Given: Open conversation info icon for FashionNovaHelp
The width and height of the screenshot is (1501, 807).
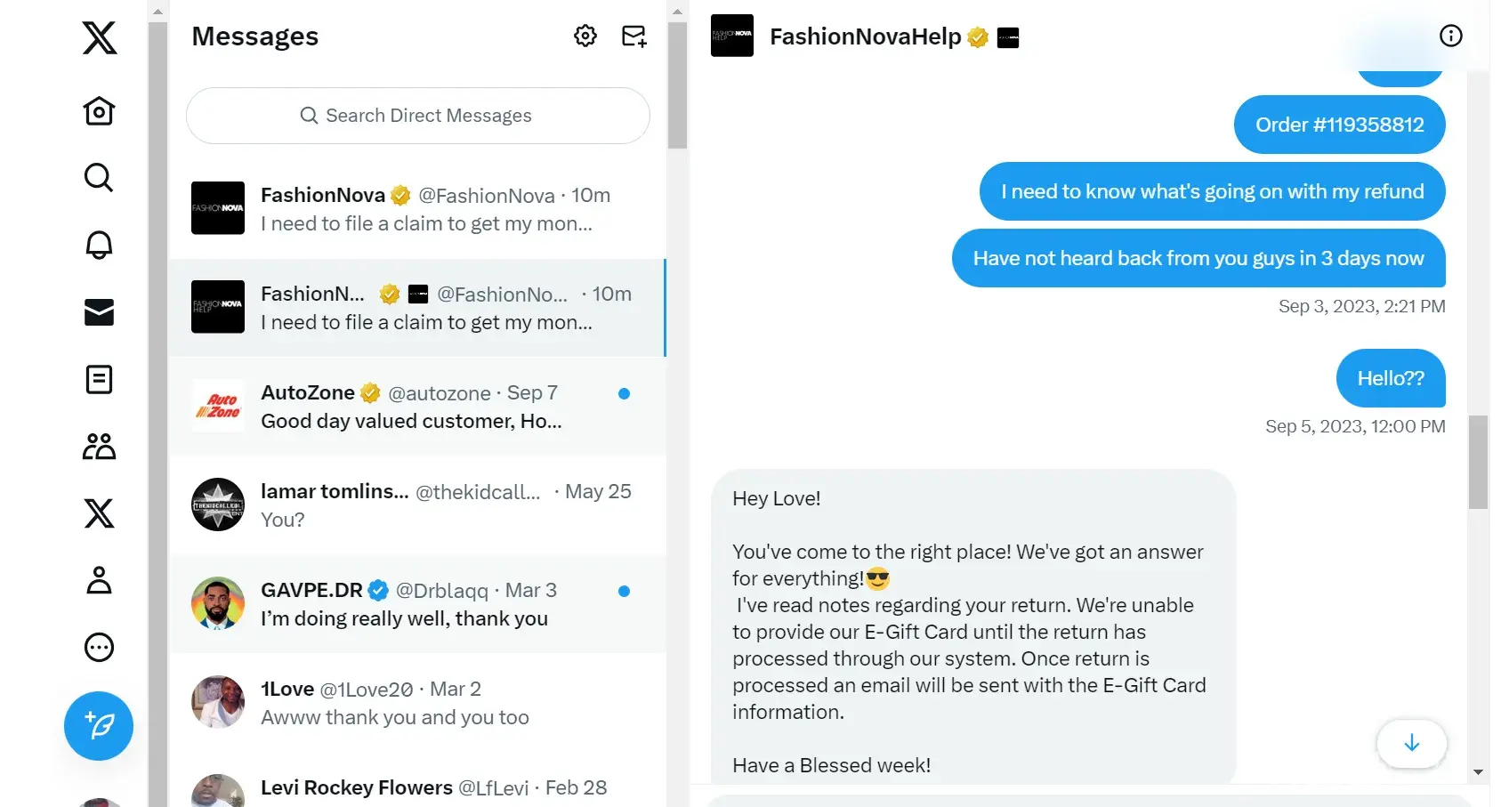Looking at the screenshot, I should [1450, 36].
